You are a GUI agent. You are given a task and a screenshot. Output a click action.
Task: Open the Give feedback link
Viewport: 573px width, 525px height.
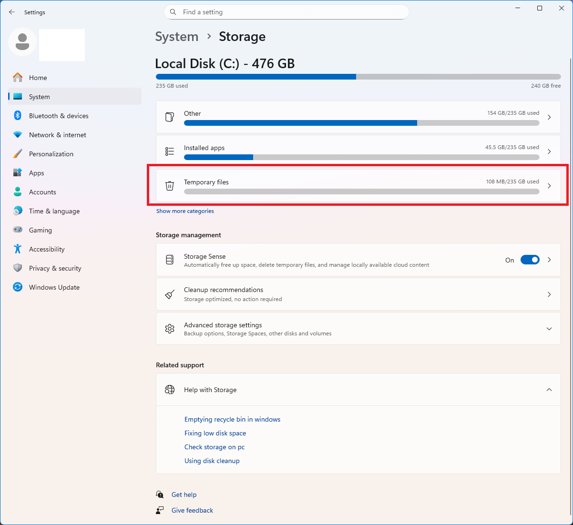192,510
